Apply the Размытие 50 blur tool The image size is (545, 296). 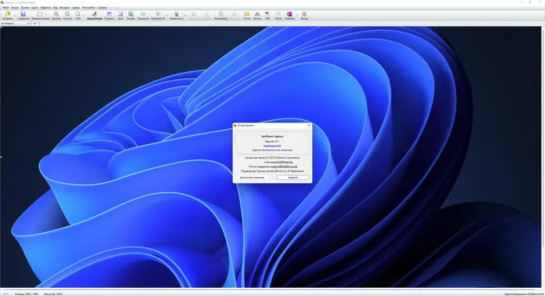click(x=158, y=14)
